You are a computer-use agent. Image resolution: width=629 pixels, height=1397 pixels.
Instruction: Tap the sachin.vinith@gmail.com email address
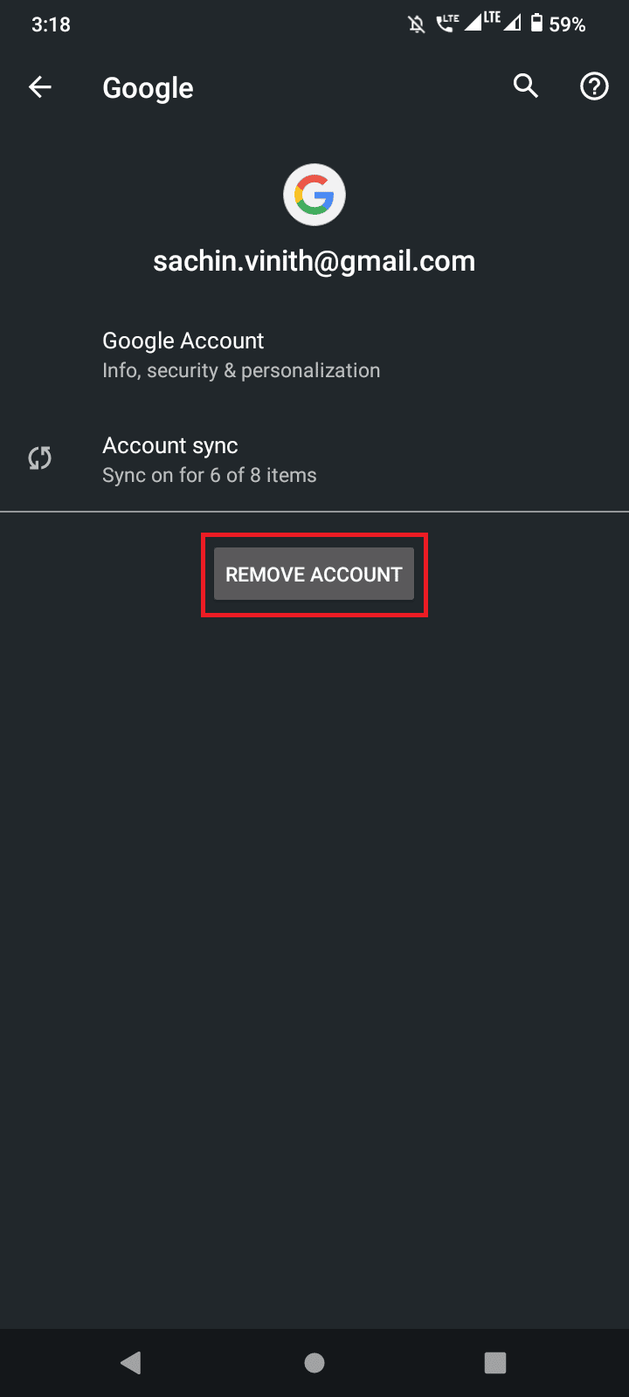pyautogui.click(x=314, y=261)
